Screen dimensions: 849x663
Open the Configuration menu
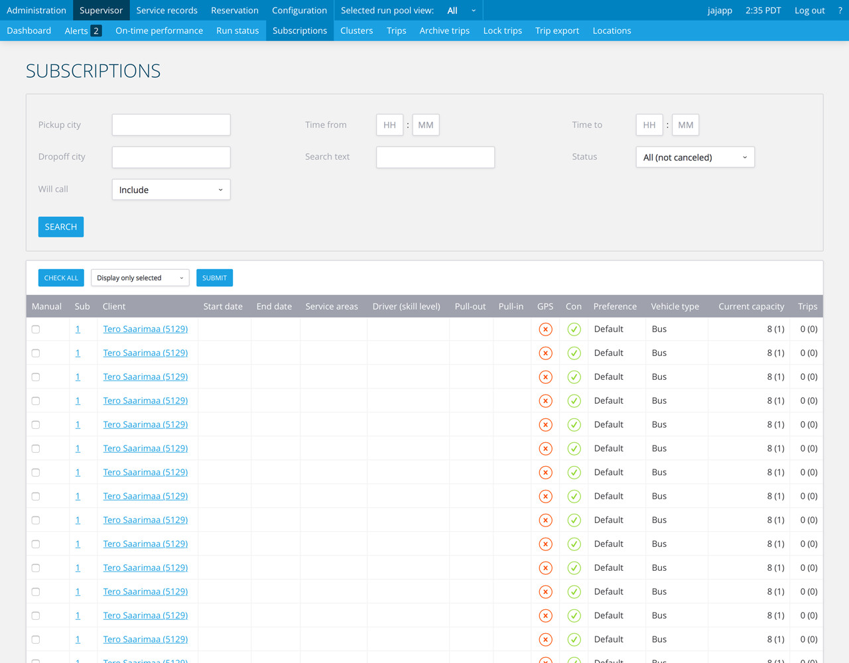coord(299,10)
